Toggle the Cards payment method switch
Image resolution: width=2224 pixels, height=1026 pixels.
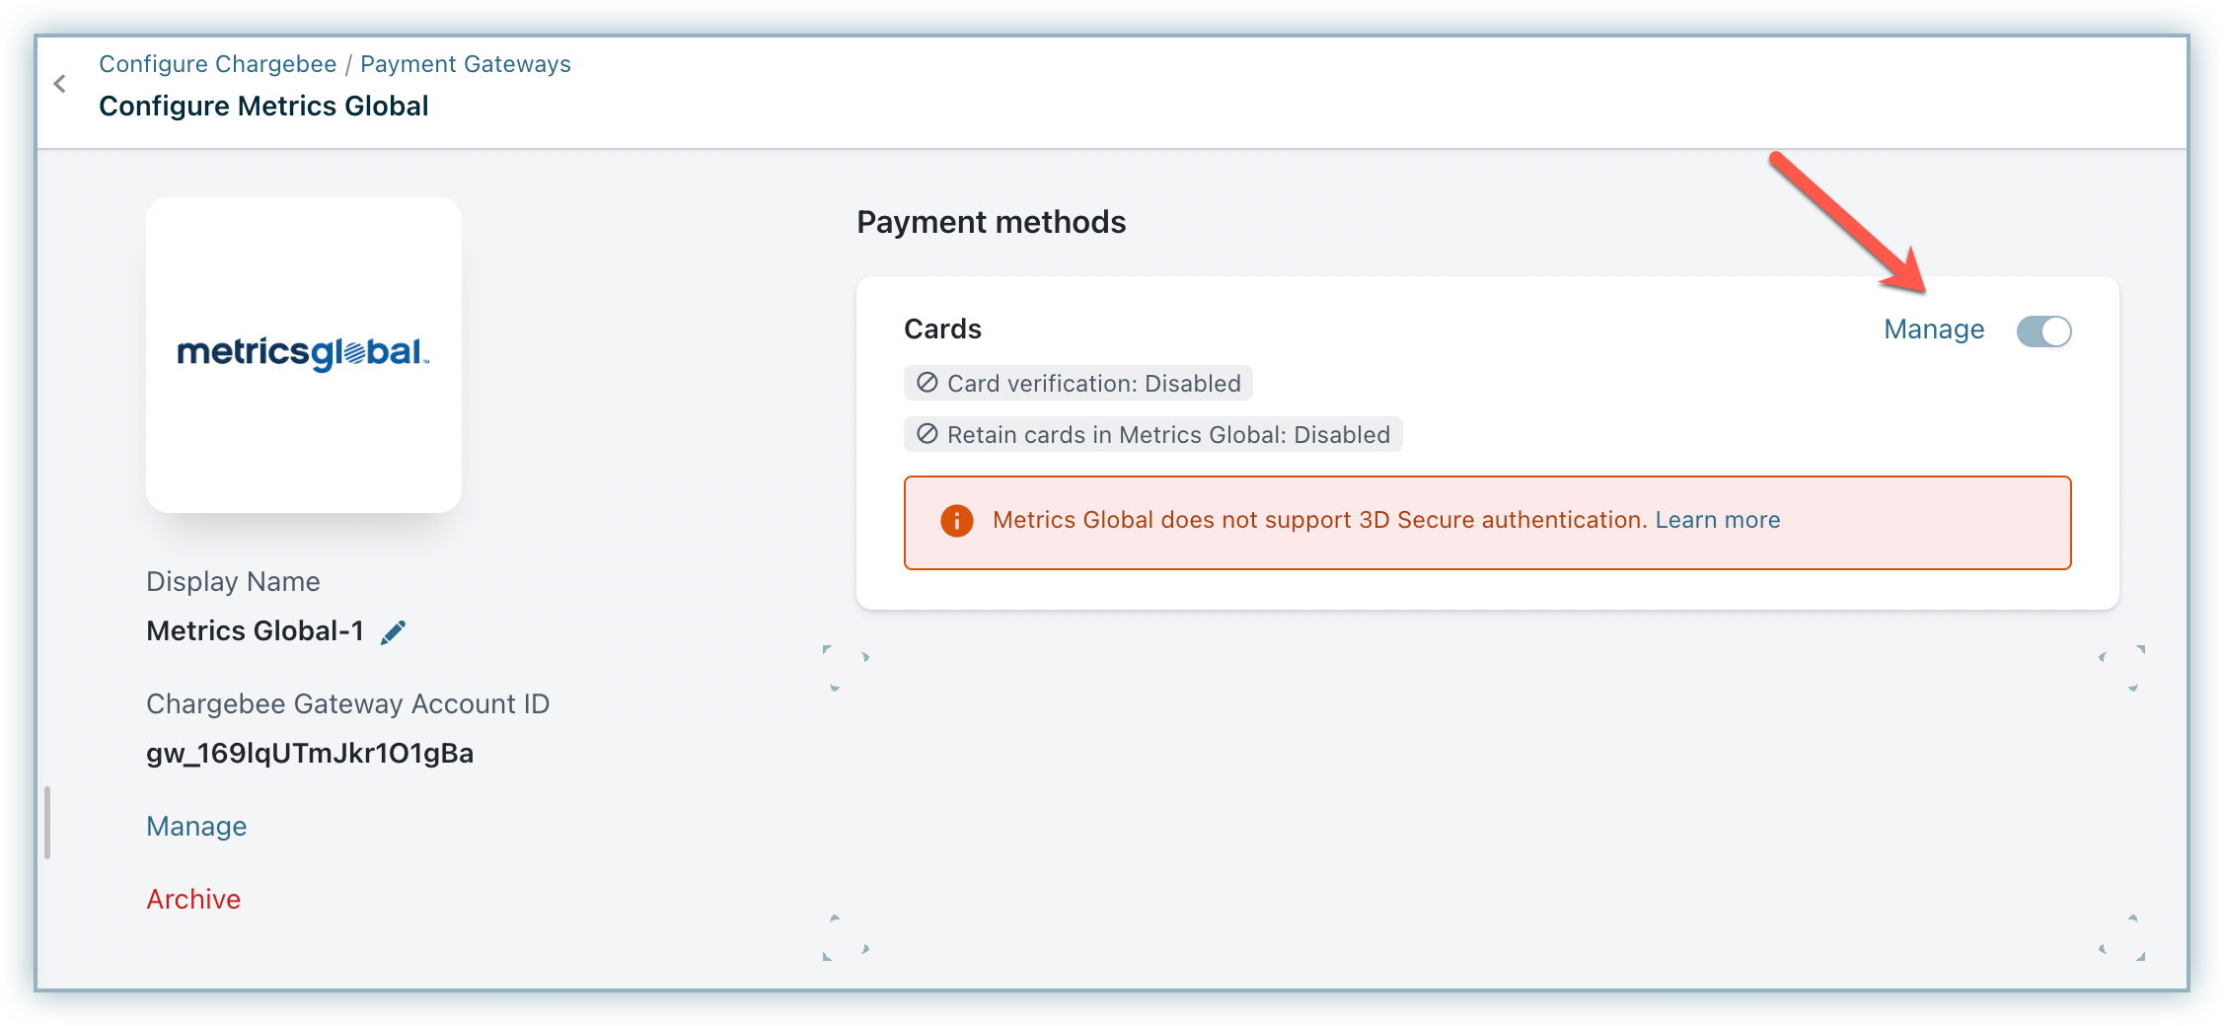2043,330
